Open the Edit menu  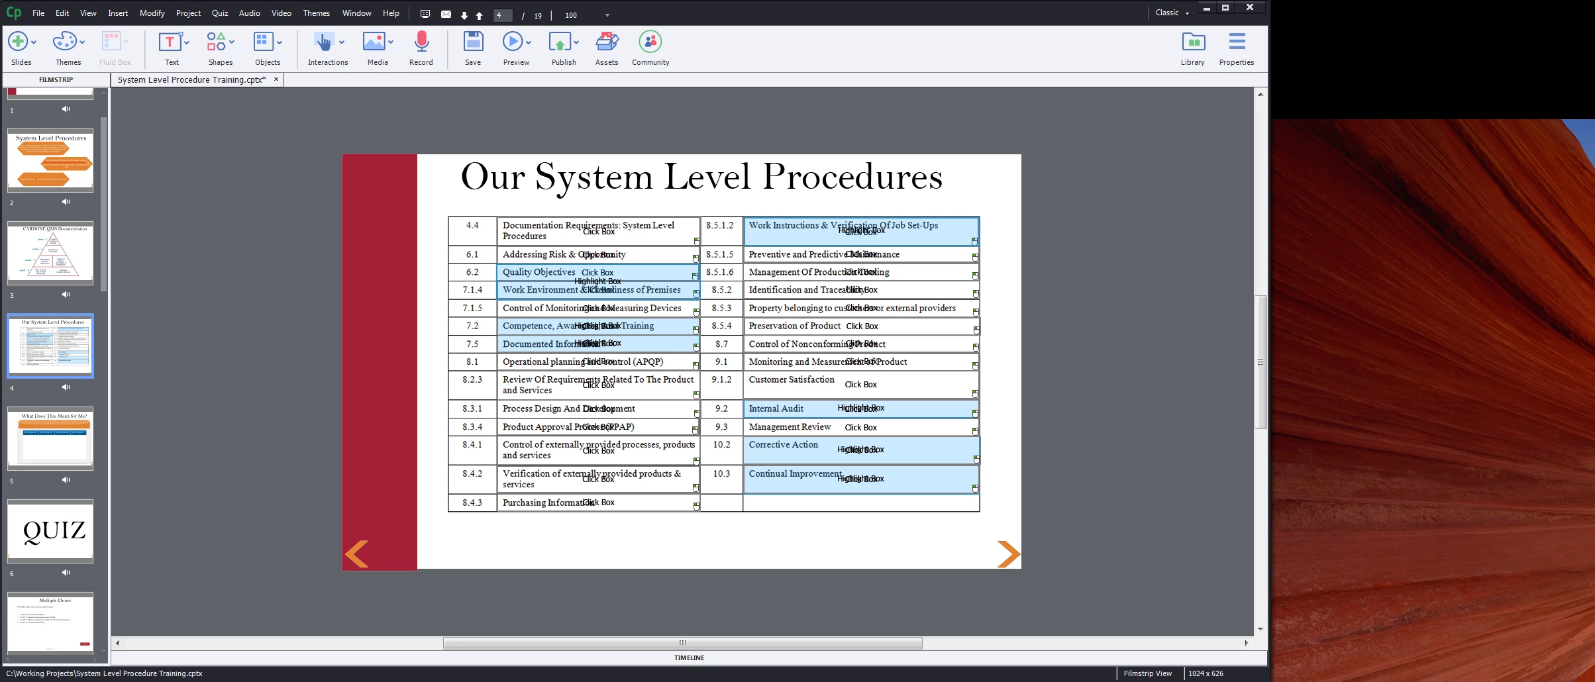tap(62, 13)
